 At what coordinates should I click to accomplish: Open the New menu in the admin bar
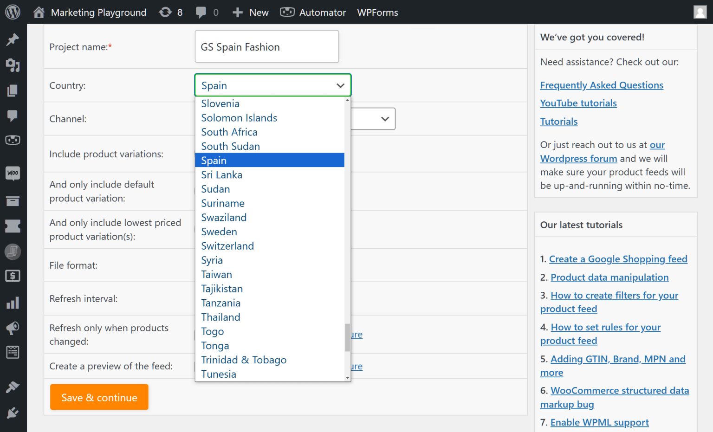250,12
